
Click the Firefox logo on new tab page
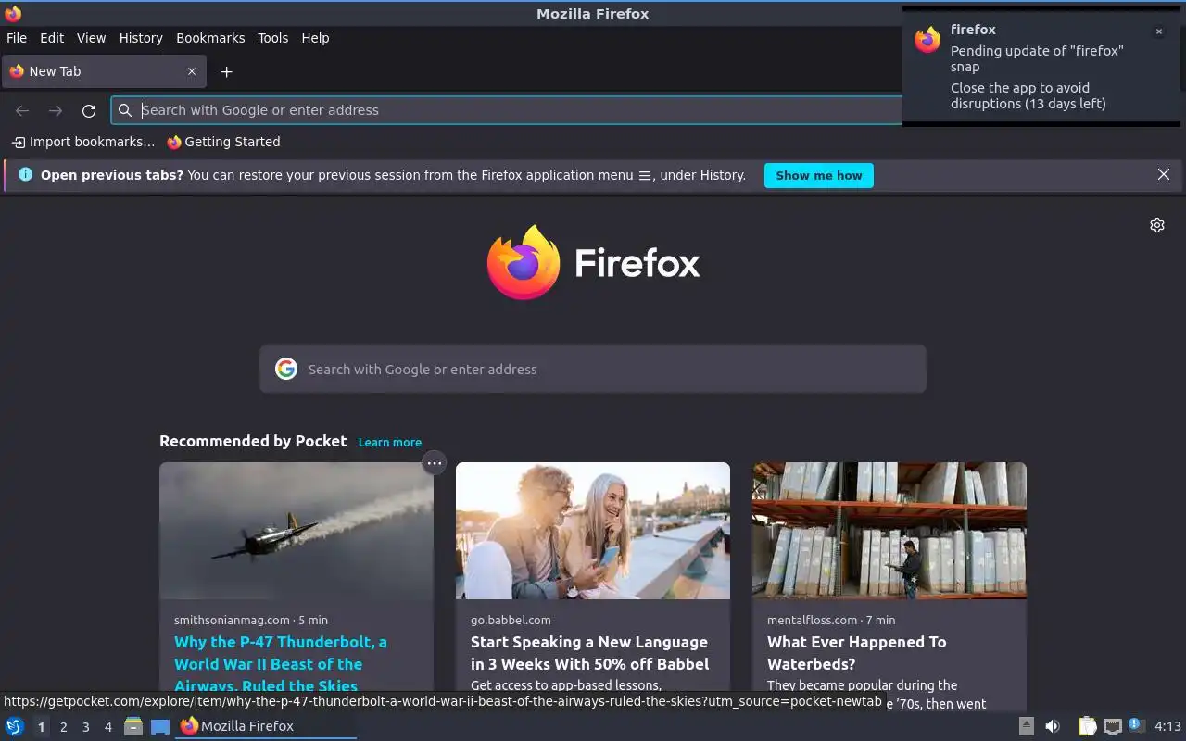[593, 262]
